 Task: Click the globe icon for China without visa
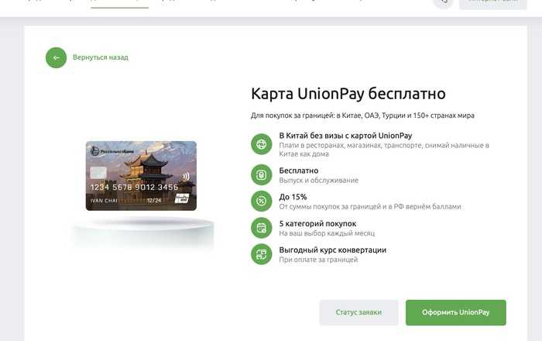point(262,143)
